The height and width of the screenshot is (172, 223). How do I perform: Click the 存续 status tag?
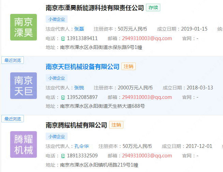coord(153,7)
